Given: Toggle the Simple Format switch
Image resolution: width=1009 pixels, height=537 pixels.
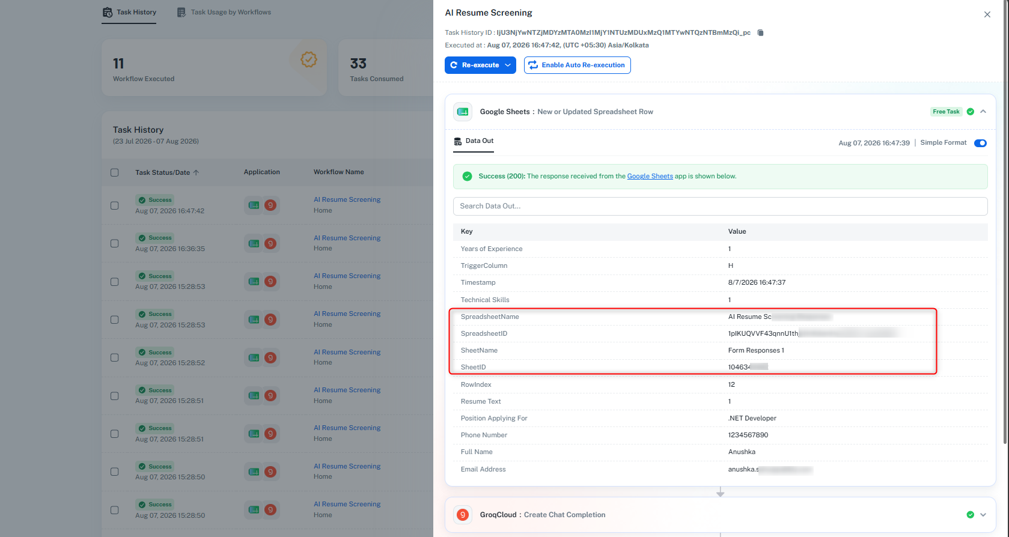Looking at the screenshot, I should 980,143.
